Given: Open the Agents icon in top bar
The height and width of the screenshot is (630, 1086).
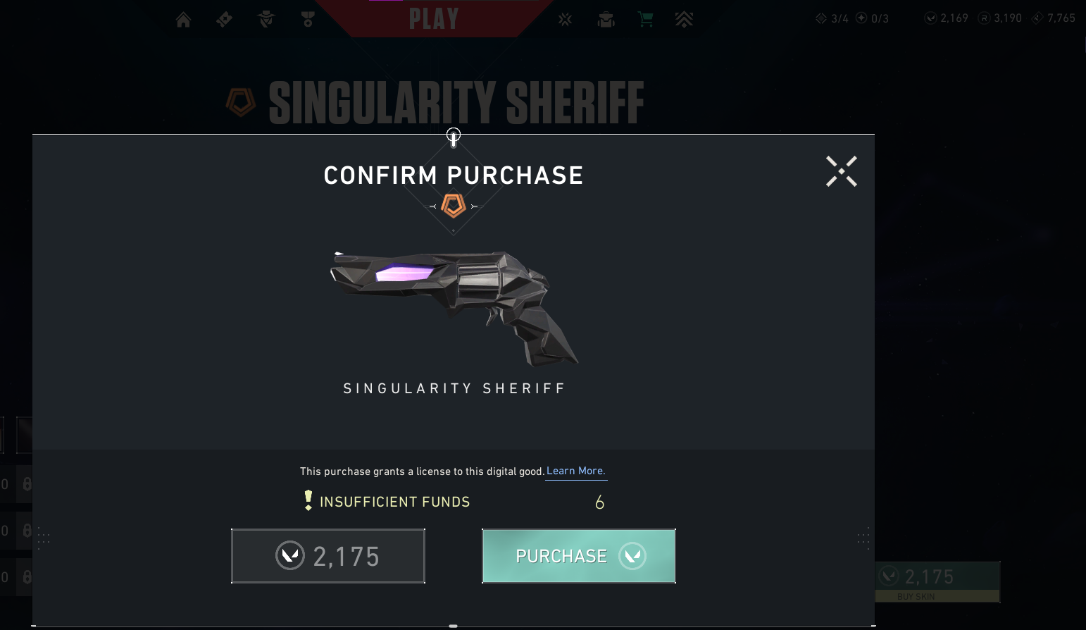Looking at the screenshot, I should click(266, 20).
